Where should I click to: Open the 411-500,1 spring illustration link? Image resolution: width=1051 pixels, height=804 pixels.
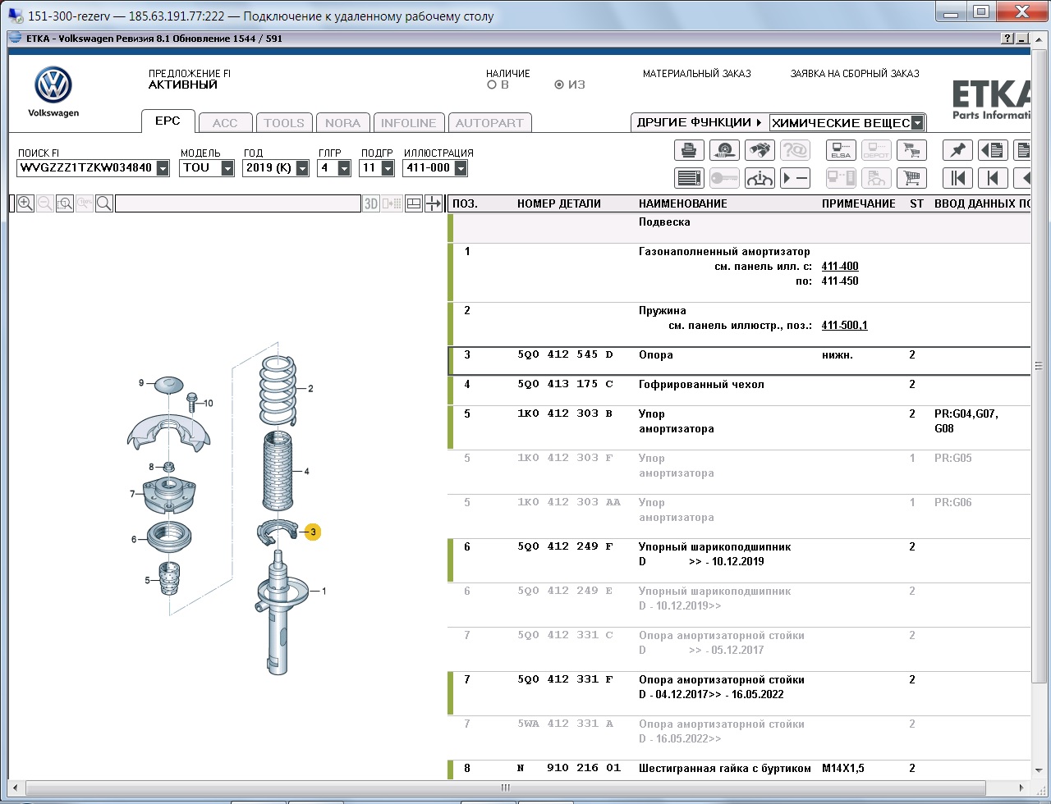pos(844,326)
